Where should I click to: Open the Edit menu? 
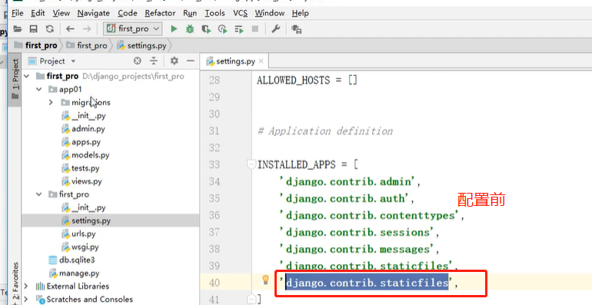(x=38, y=13)
